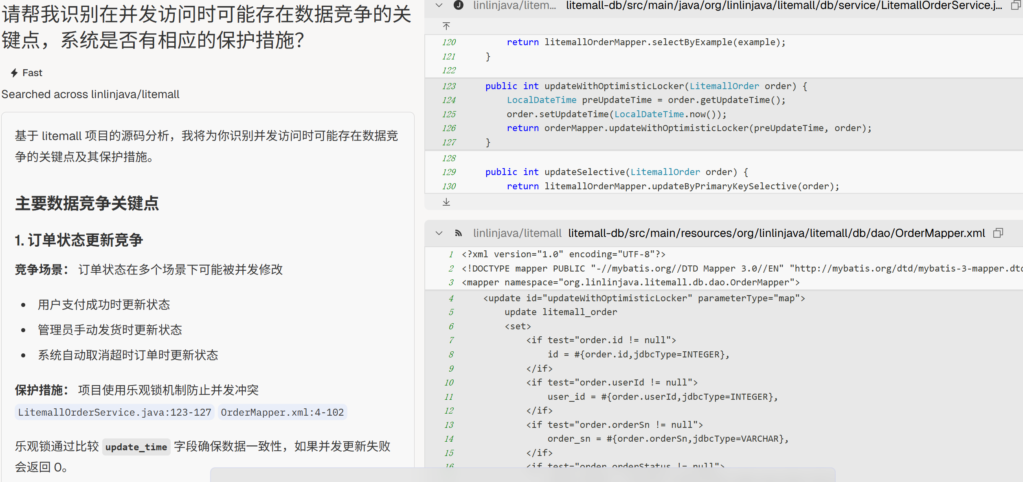1023x482 pixels.
Task: Focus the follow-up question input box
Action: tap(522, 475)
